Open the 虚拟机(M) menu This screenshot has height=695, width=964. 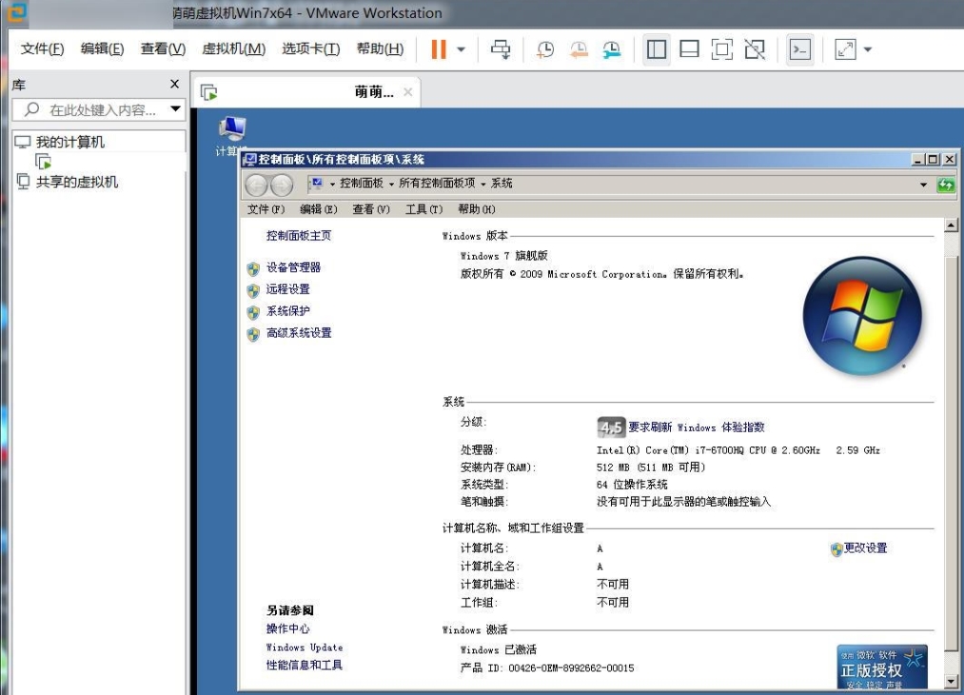233,49
